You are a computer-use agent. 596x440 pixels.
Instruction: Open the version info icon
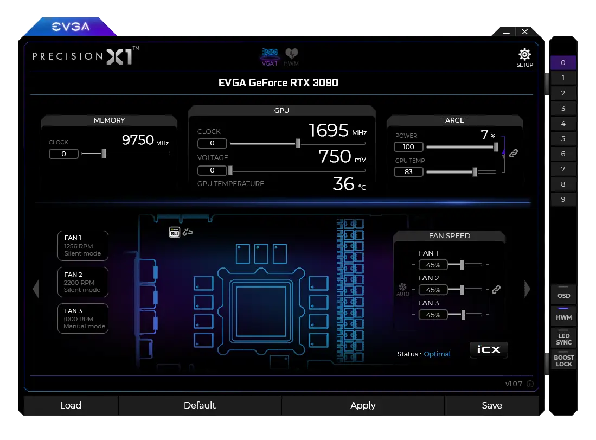pos(530,384)
